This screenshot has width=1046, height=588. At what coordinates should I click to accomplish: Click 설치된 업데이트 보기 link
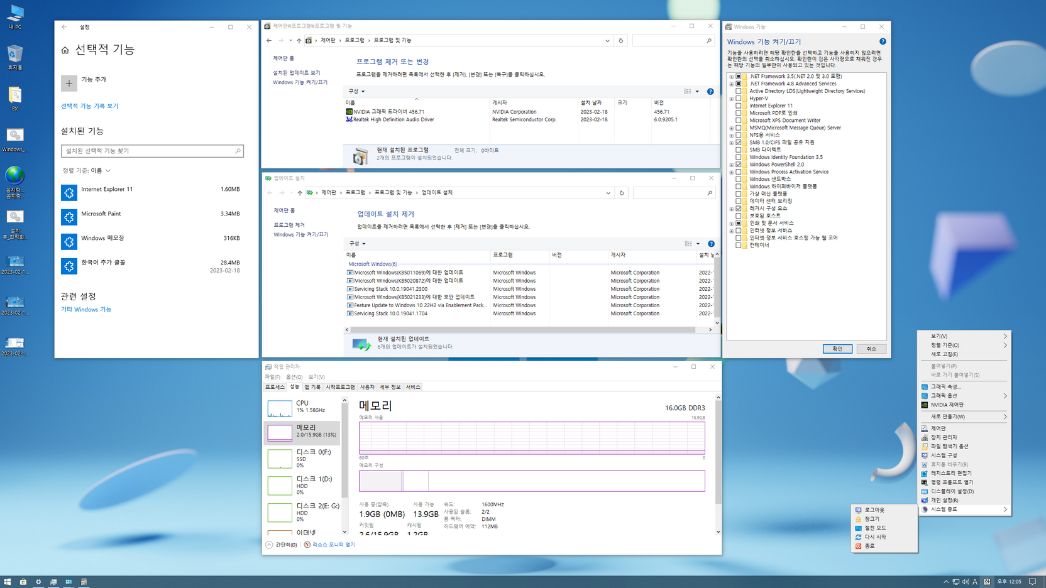(x=296, y=73)
